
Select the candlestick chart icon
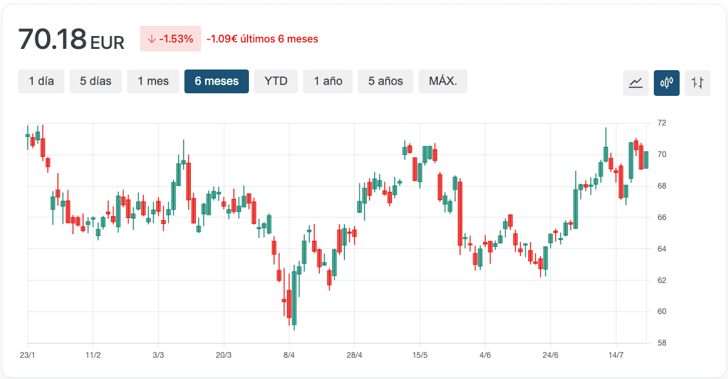point(667,82)
